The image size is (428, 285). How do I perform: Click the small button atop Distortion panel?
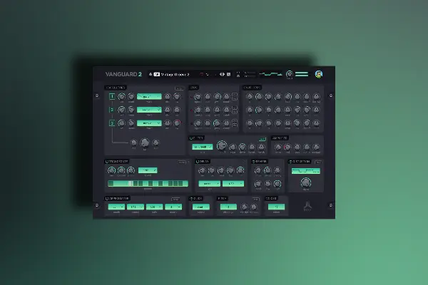coord(318,162)
